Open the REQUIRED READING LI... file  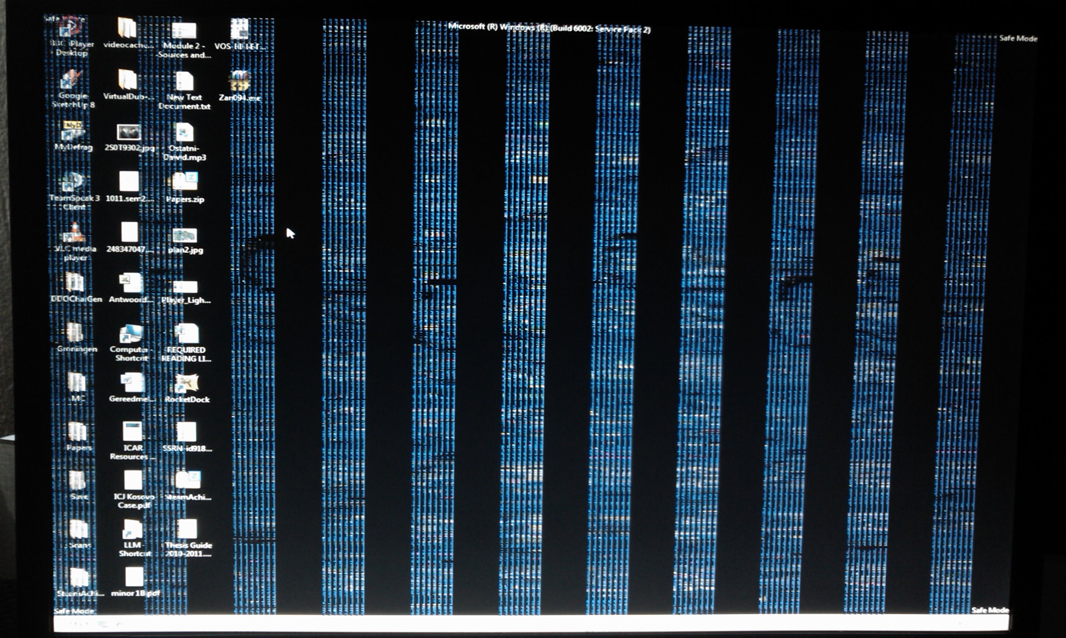tap(186, 334)
